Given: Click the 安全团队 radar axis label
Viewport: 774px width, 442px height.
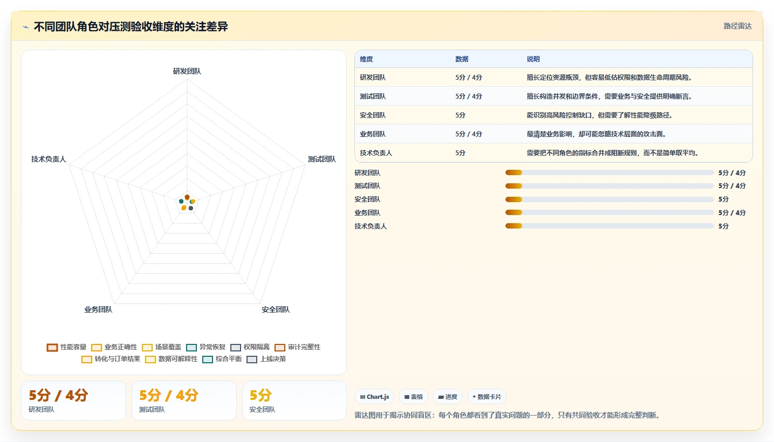Looking at the screenshot, I should 276,309.
